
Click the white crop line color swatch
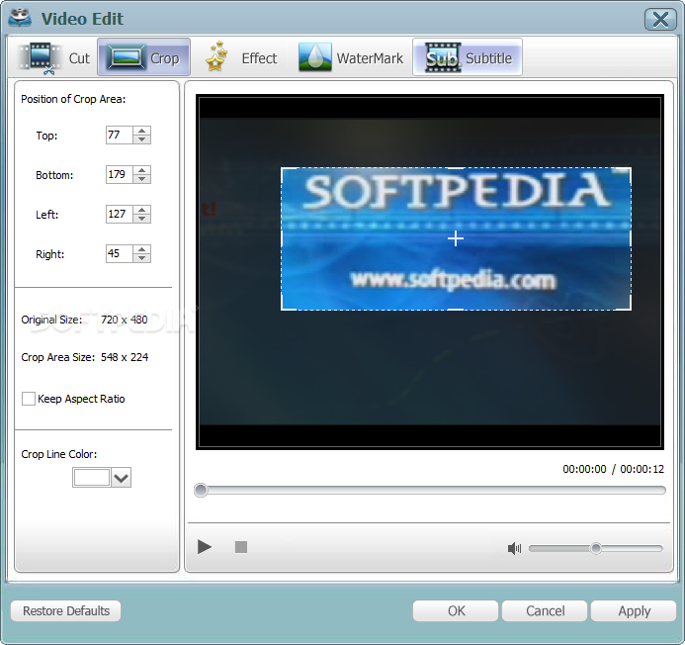tap(92, 478)
